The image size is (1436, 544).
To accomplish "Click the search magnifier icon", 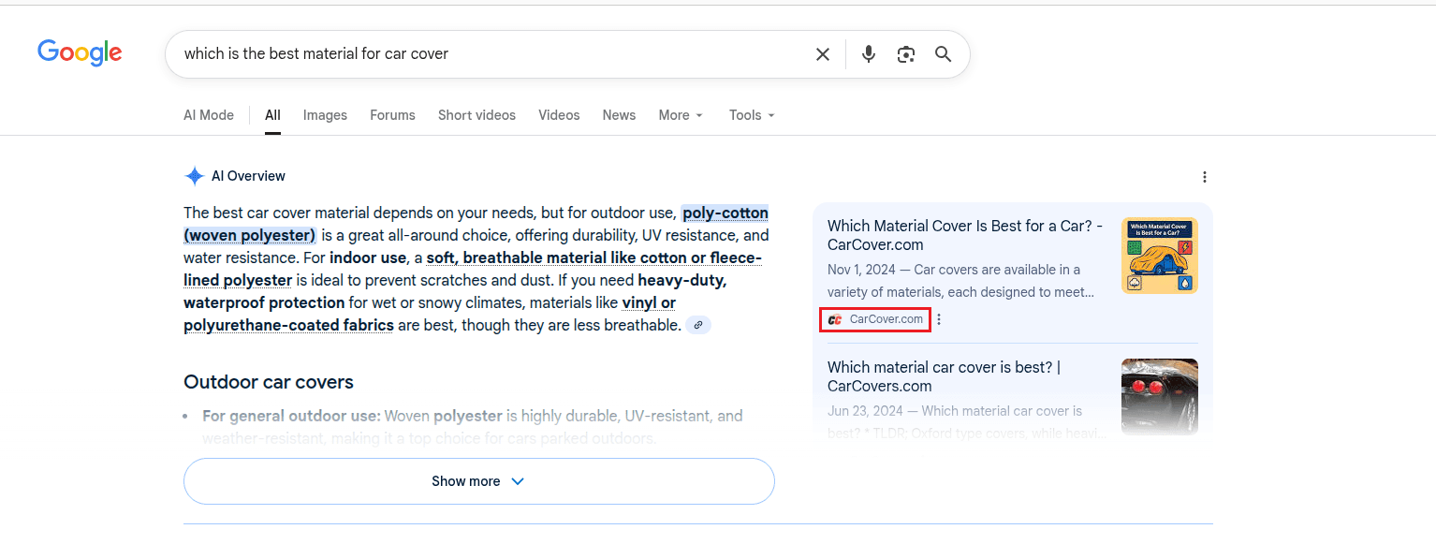I will pos(943,54).
